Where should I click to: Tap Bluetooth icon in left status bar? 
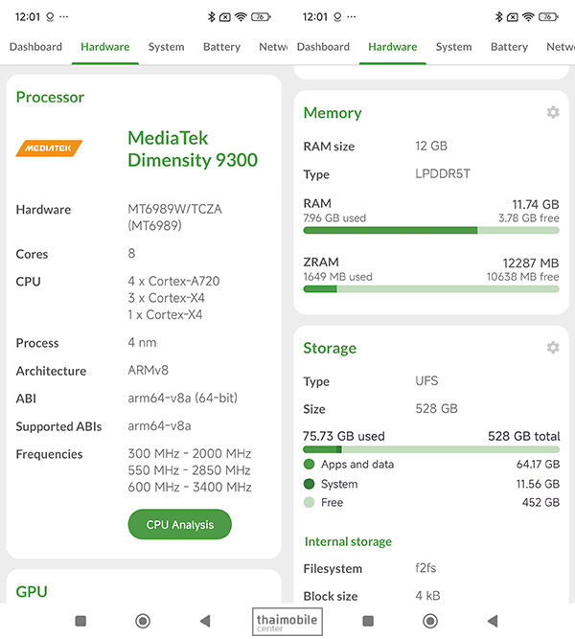(211, 16)
